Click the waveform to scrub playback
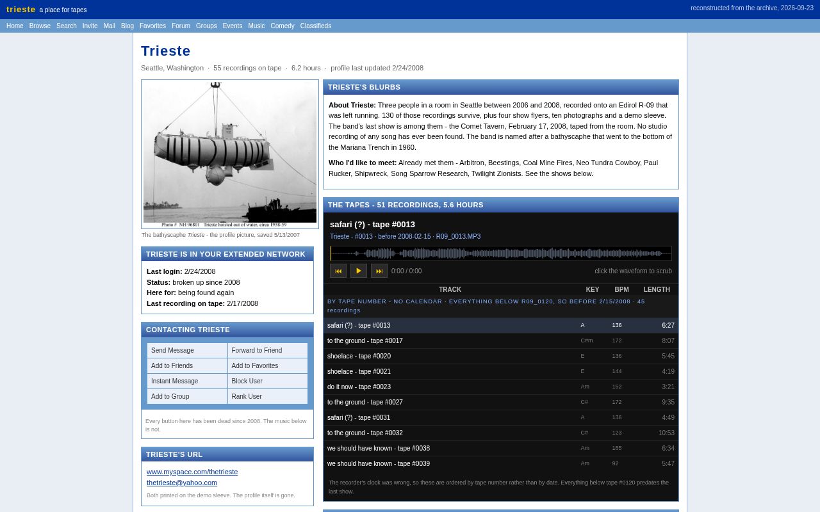This screenshot has height=512, width=820. (x=501, y=253)
